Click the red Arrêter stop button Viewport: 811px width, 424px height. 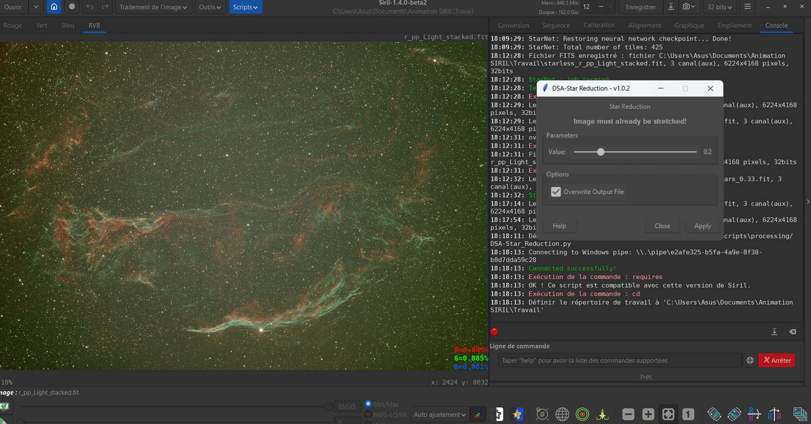776,360
